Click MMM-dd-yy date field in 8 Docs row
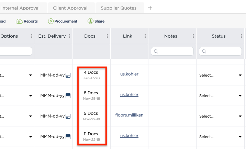Viewport: 246px width, 149px height. (x=53, y=95)
